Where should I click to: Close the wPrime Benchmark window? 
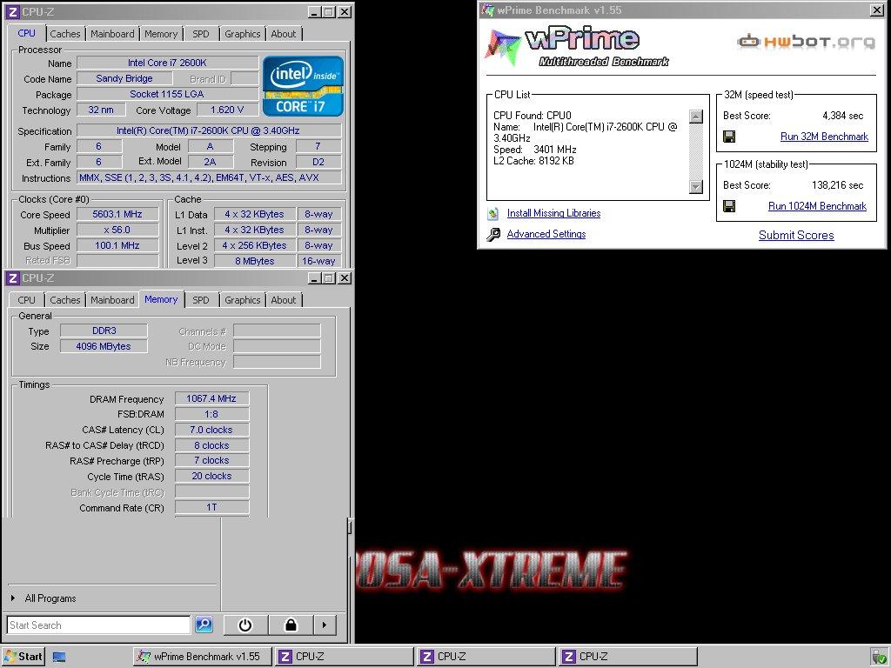[877, 10]
